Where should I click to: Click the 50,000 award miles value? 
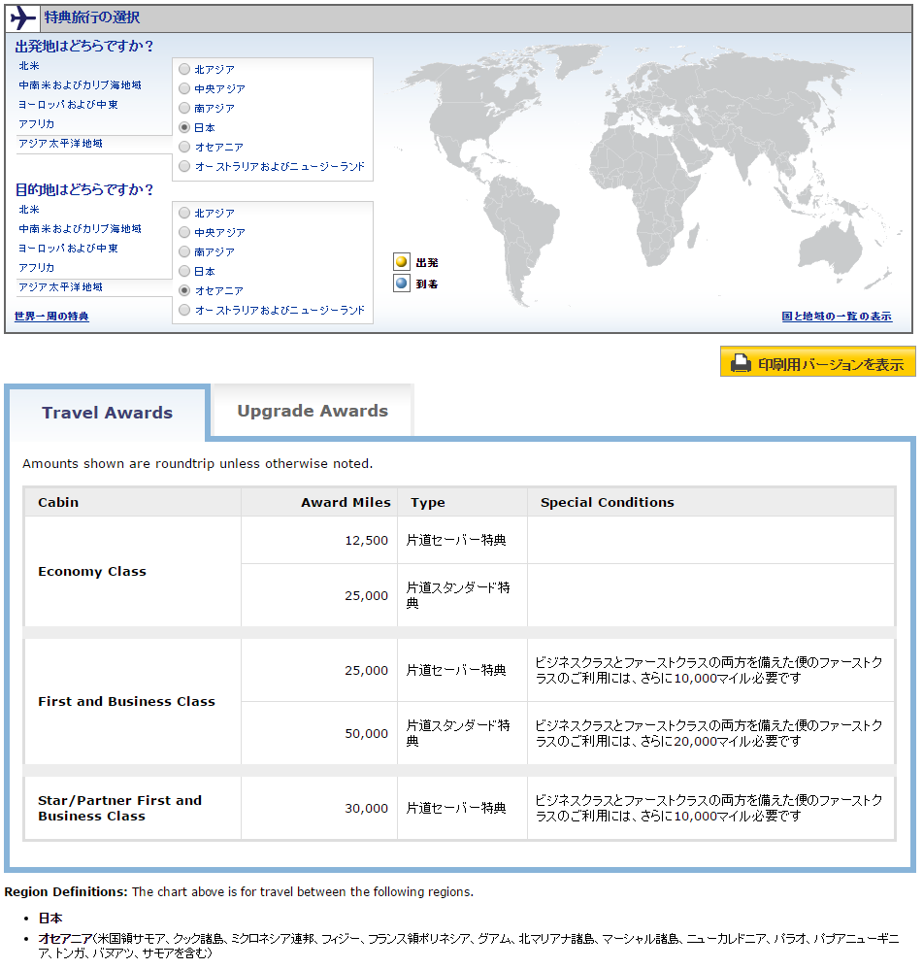(366, 734)
